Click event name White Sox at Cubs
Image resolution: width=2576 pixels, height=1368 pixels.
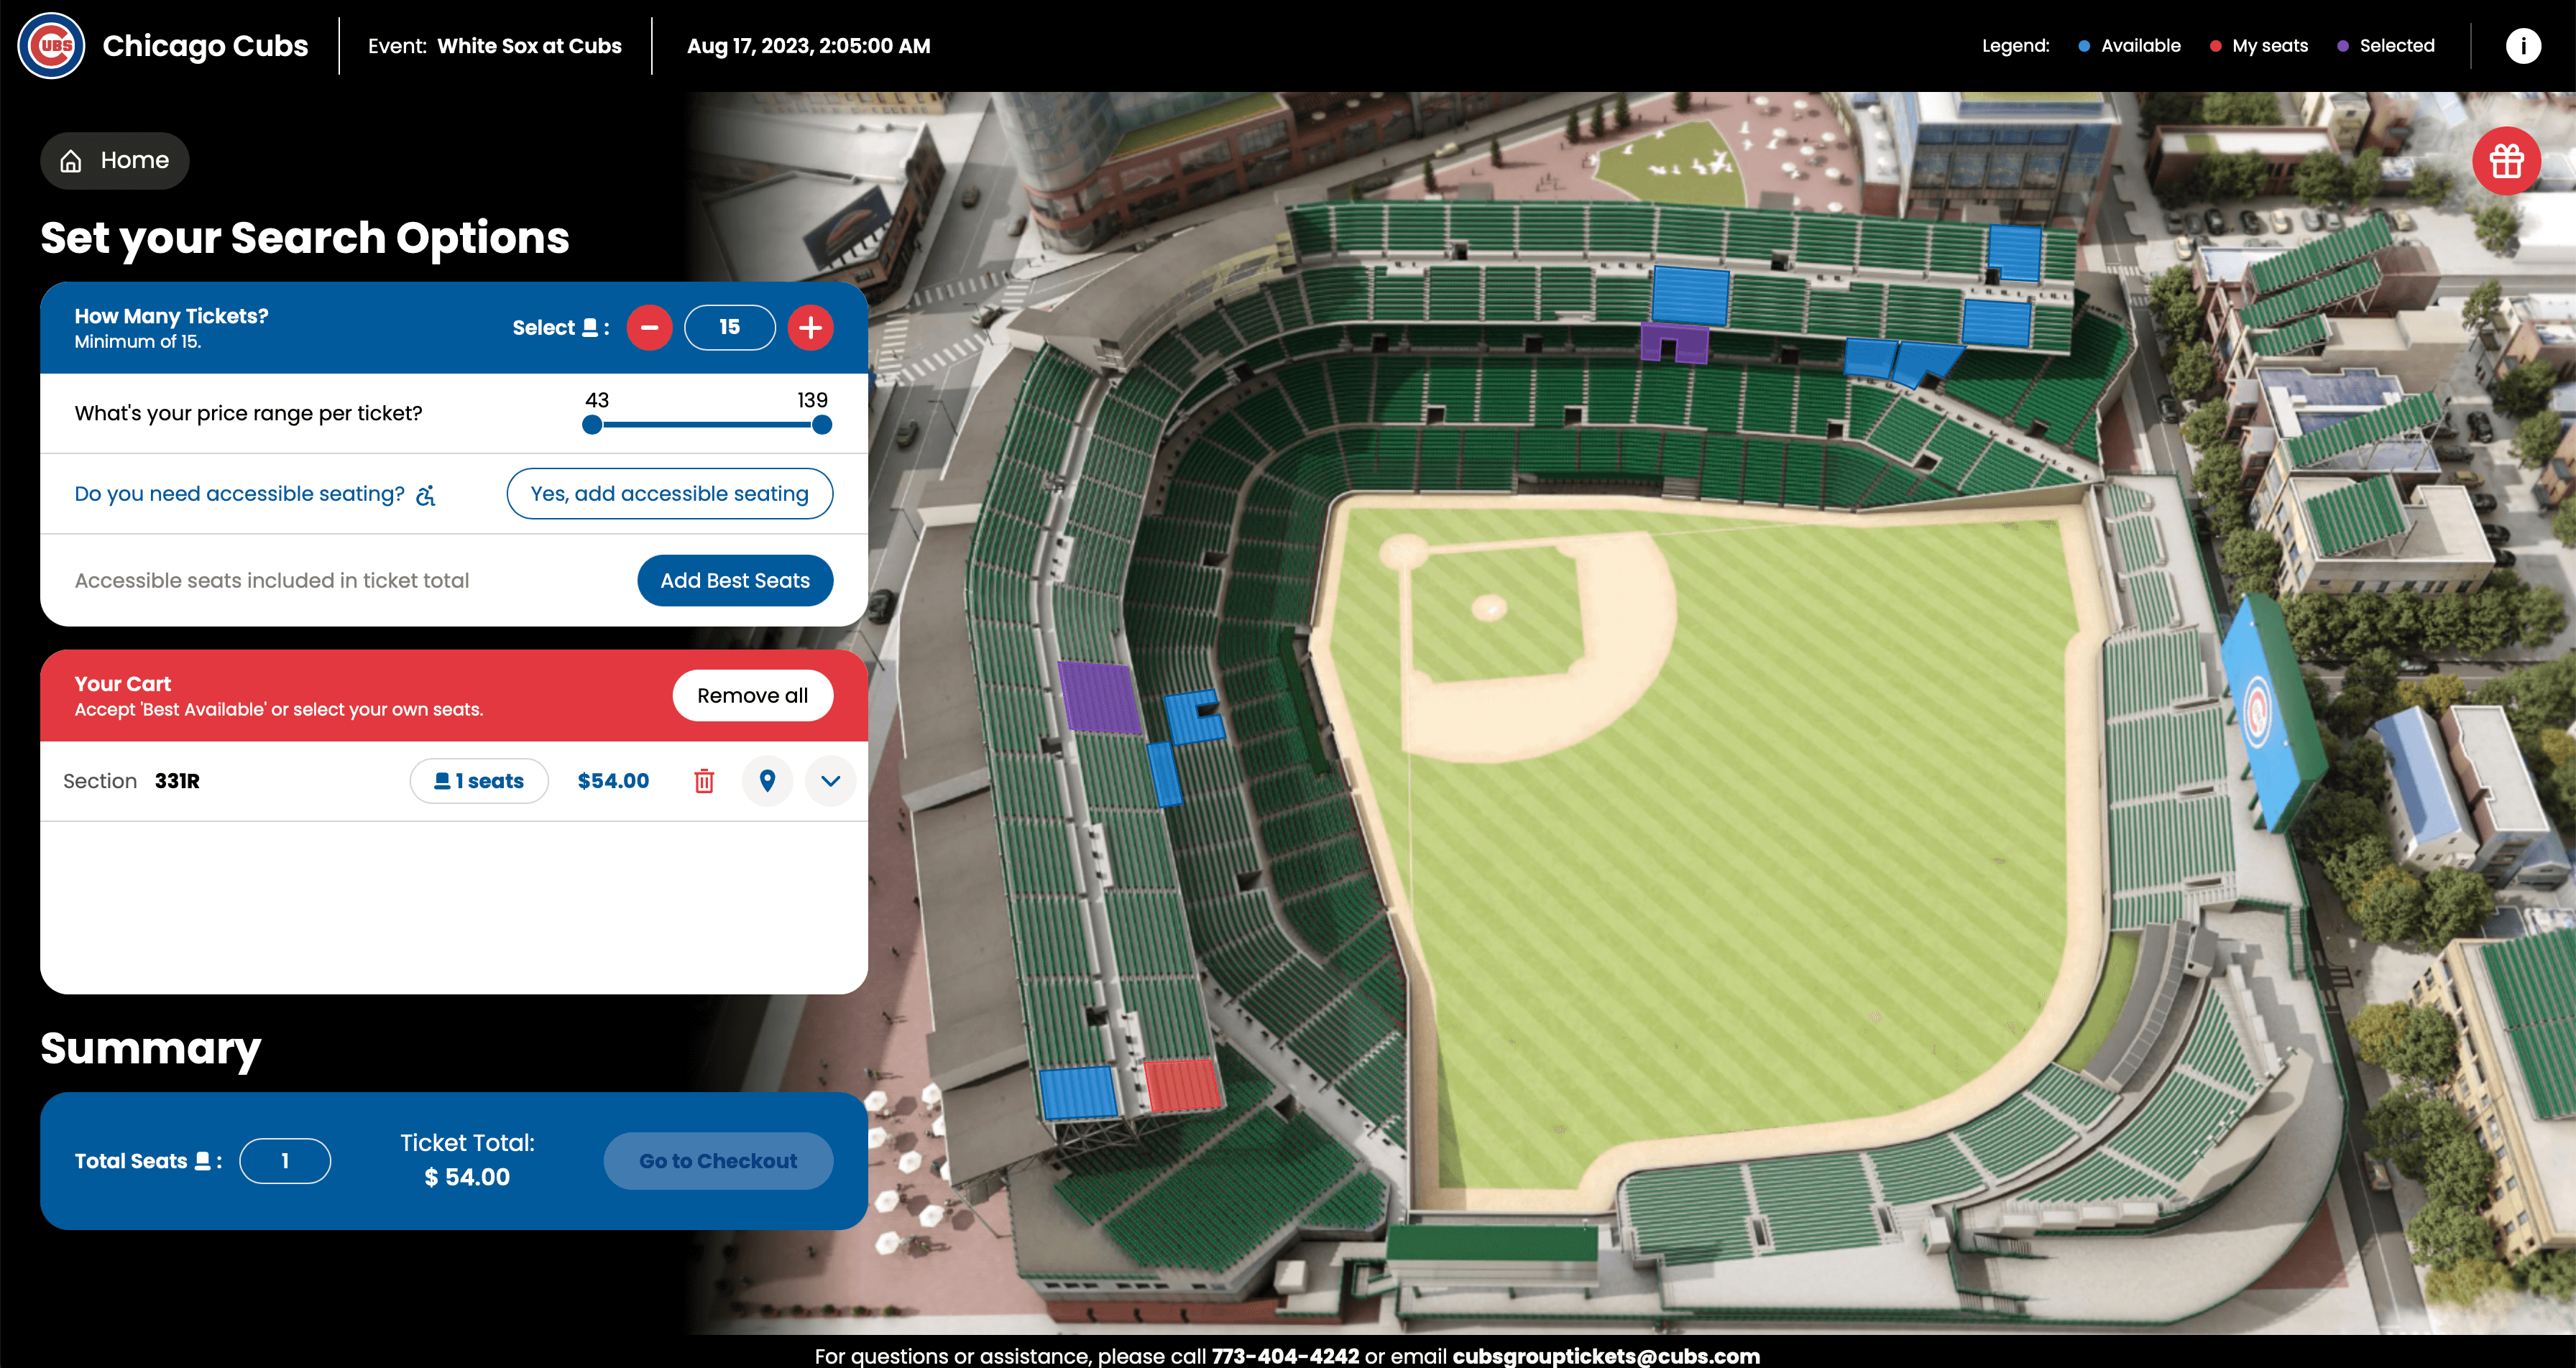(529, 46)
